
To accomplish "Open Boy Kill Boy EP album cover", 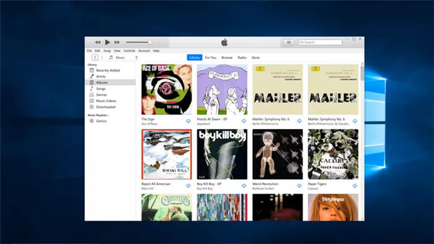I will (222, 154).
